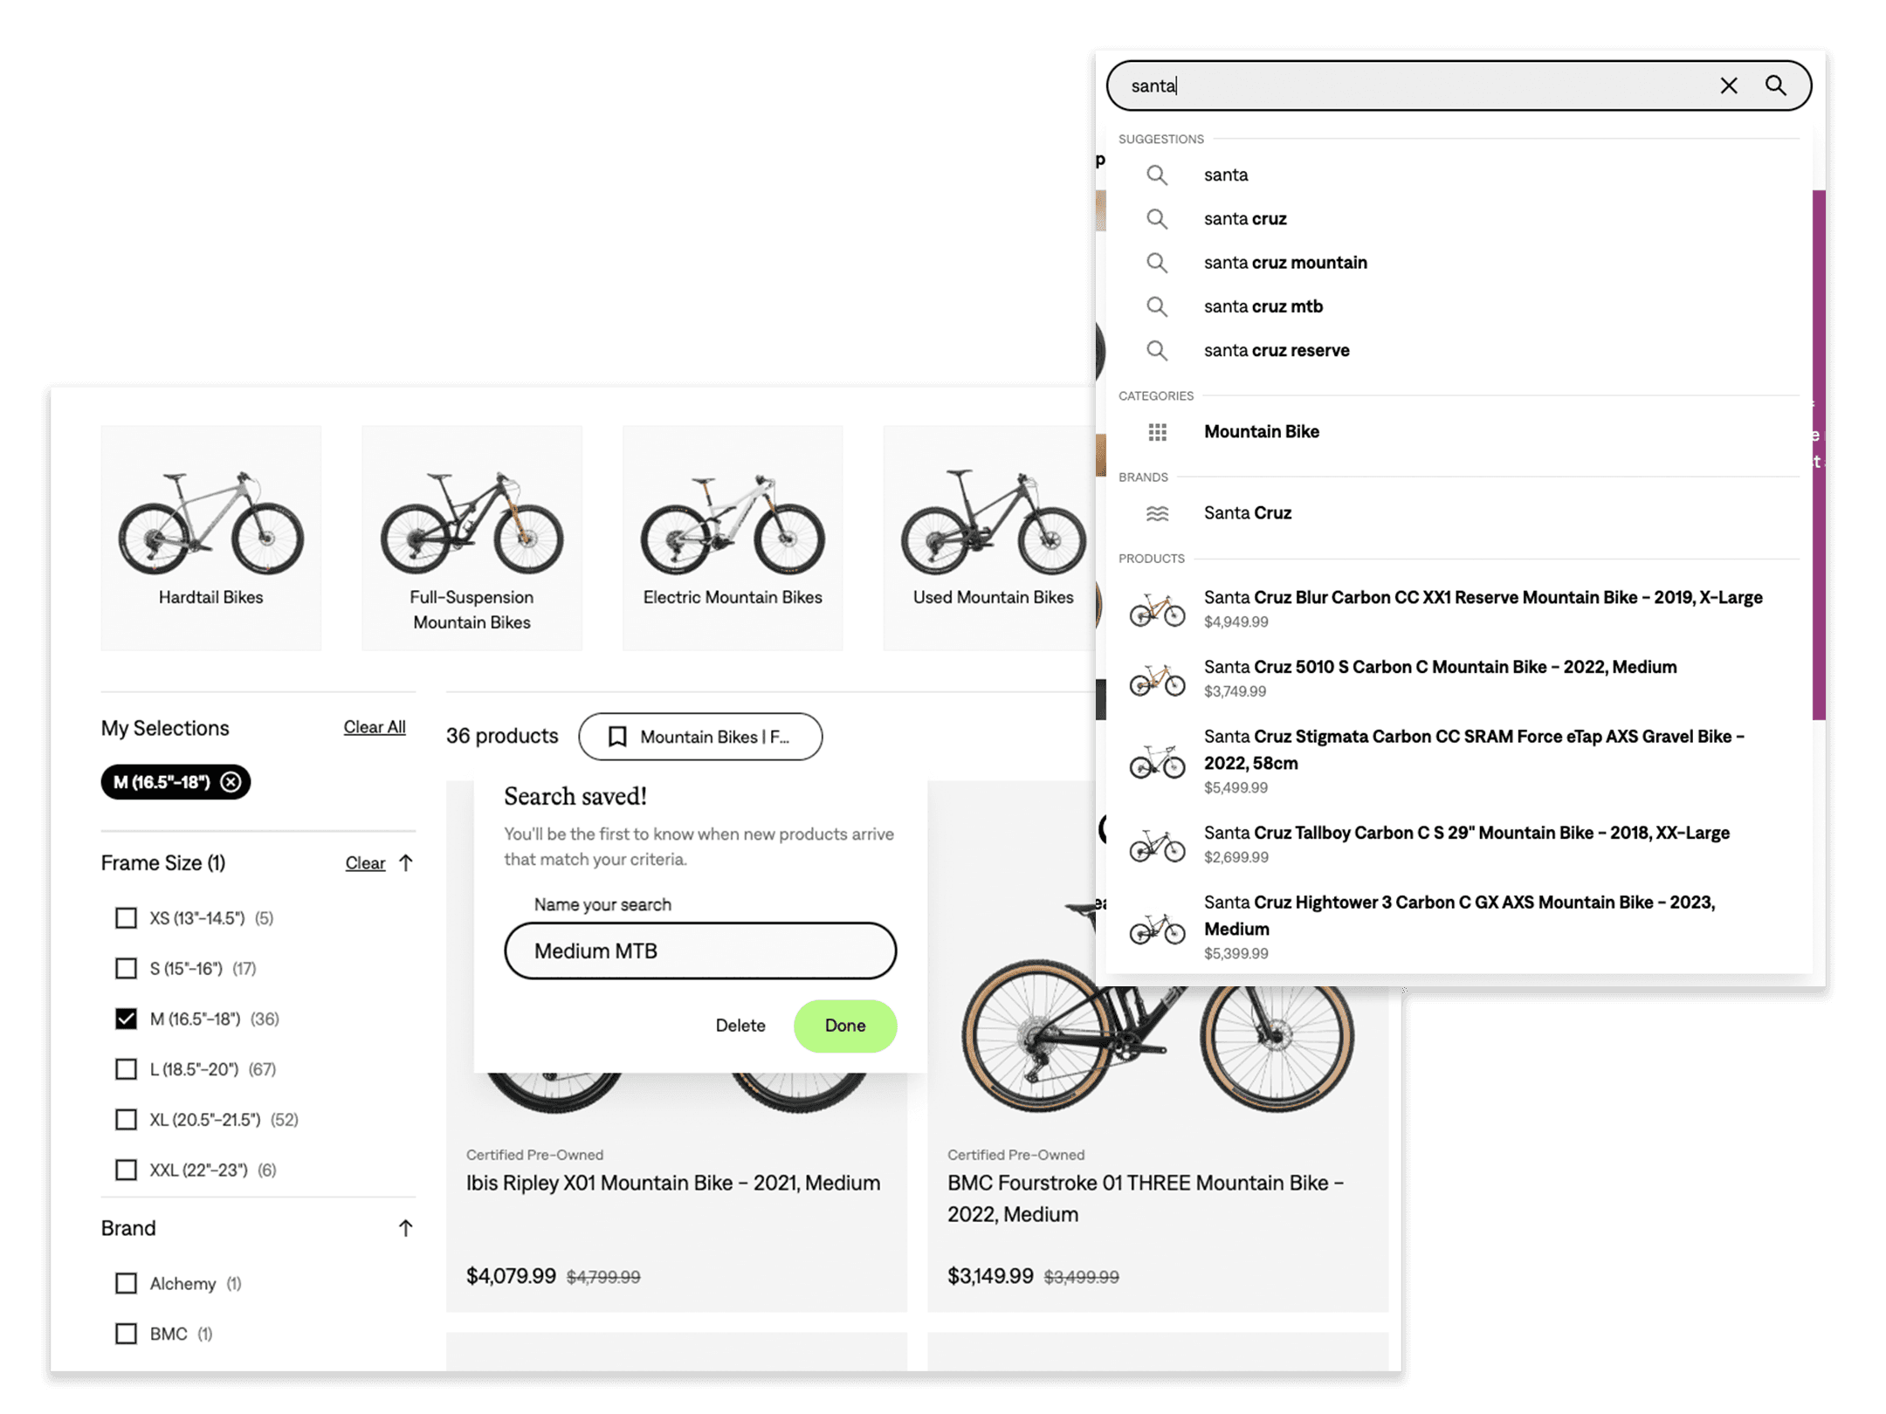Viewport: 1886px width, 1414px height.
Task: Remove the M (16.5"-18") filter chip
Action: pos(231,782)
